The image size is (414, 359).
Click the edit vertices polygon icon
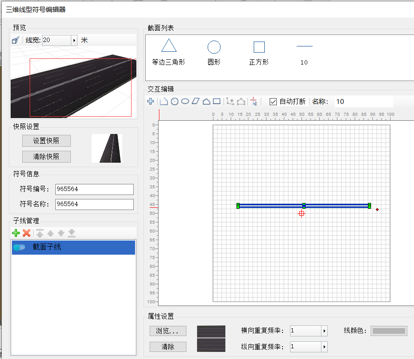click(x=241, y=102)
